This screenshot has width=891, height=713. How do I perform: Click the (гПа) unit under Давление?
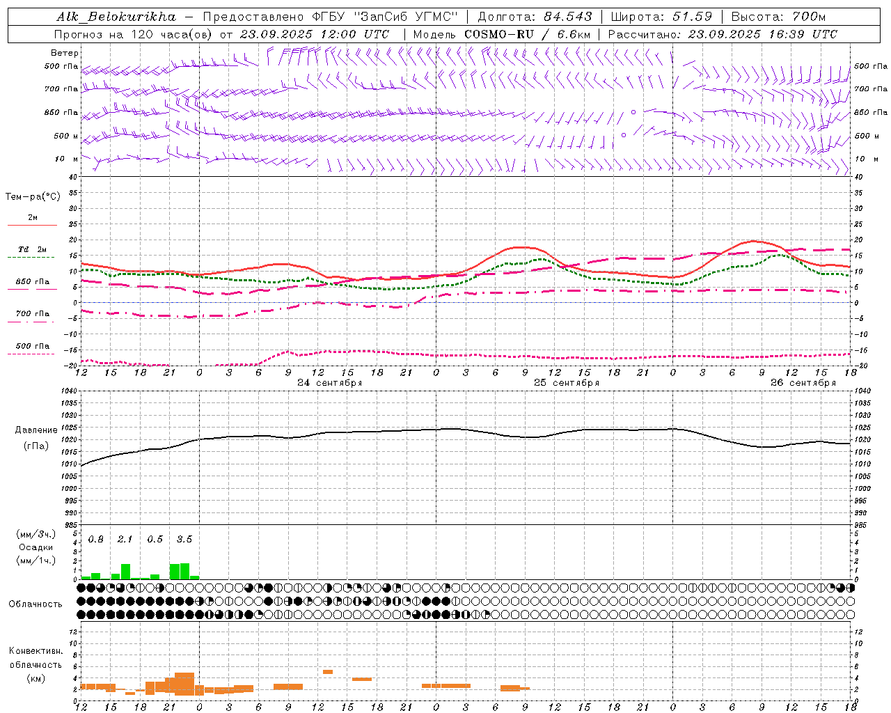pyautogui.click(x=36, y=446)
